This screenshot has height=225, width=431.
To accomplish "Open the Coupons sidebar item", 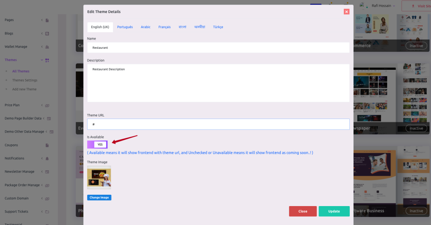I will coord(11,145).
